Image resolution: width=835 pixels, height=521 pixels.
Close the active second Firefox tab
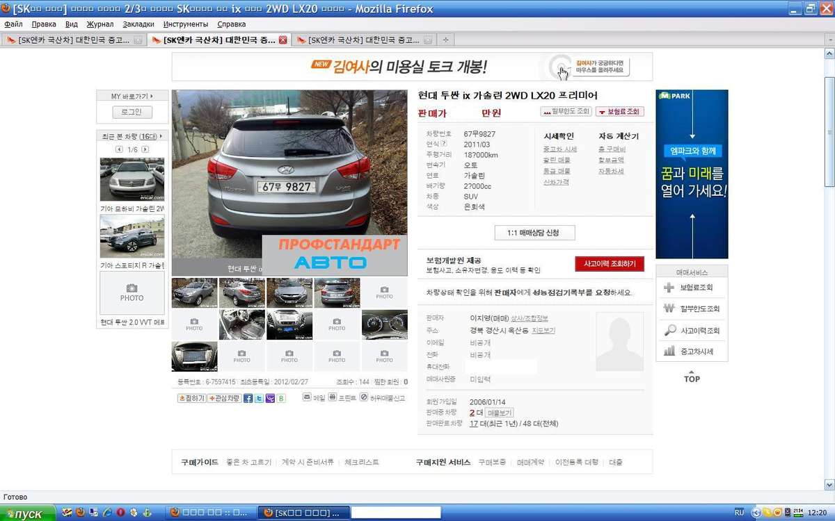pyautogui.click(x=283, y=40)
